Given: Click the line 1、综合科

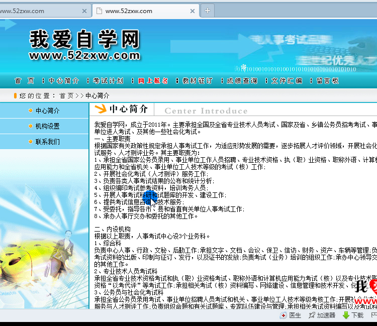Looking at the screenshot, I should coord(108,243).
